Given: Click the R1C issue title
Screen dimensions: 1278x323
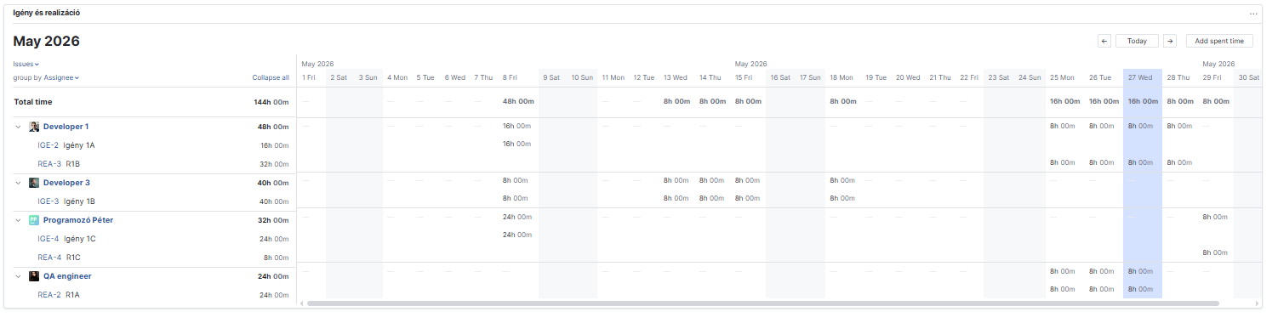Looking at the screenshot, I should click(73, 258).
